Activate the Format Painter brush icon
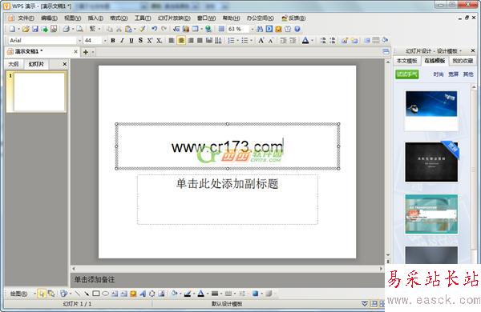 pyautogui.click(x=143, y=29)
